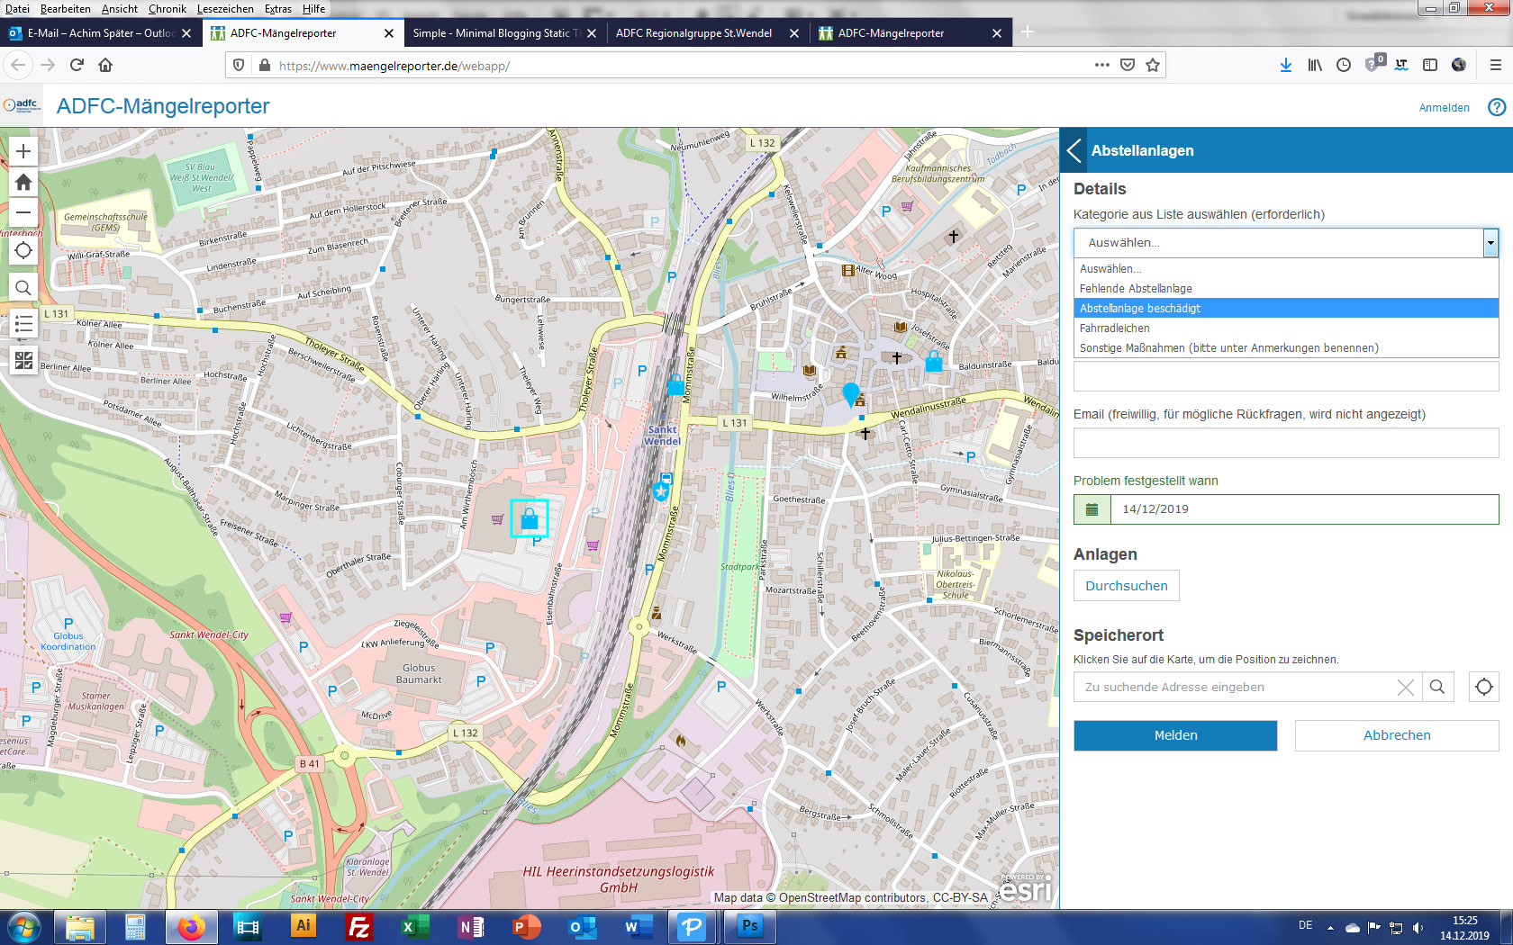This screenshot has width=1513, height=945.
Task: Open a new browser tab
Action: click(1027, 32)
